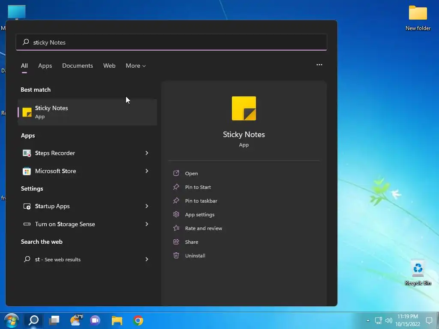Image resolution: width=439 pixels, height=329 pixels.
Task: Click the Pin to Start pin icon
Action: coord(176,187)
